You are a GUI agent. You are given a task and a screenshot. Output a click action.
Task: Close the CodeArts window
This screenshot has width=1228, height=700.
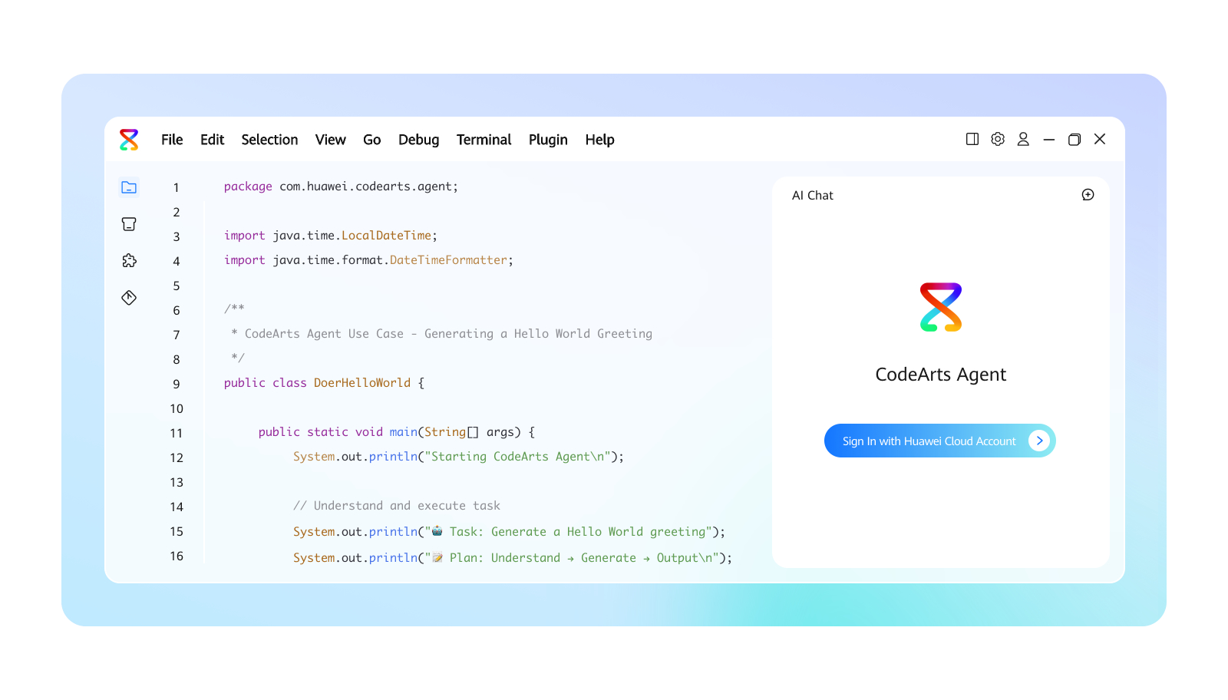[x=1100, y=139]
